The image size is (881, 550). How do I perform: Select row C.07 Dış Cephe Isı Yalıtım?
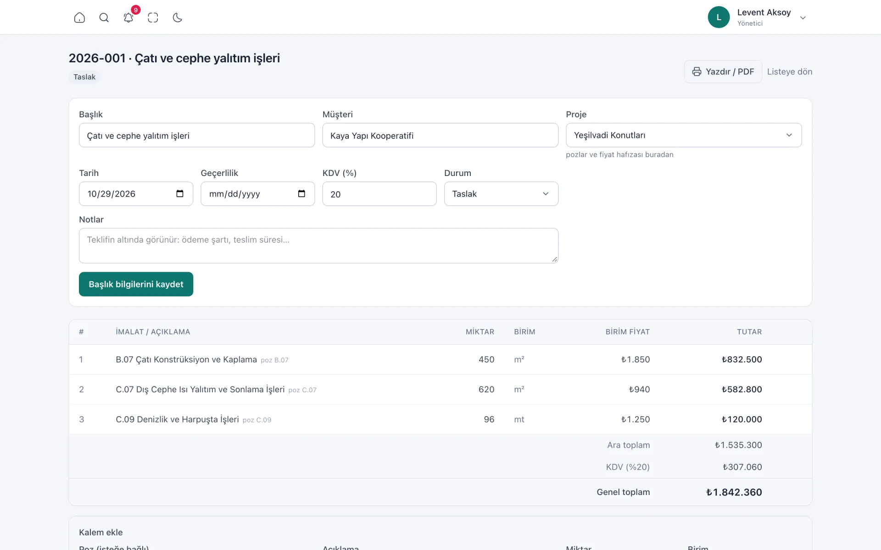pyautogui.click(x=440, y=389)
